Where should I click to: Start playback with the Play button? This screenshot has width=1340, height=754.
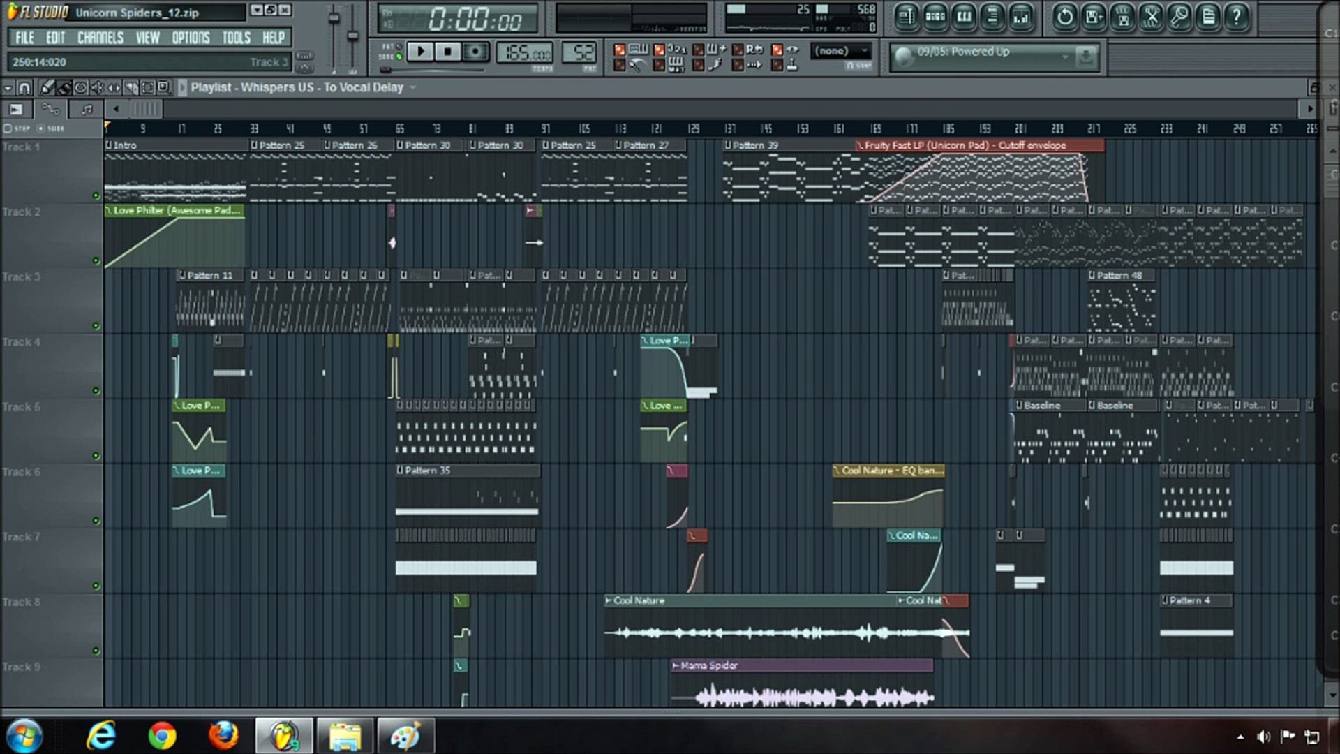pyautogui.click(x=420, y=52)
